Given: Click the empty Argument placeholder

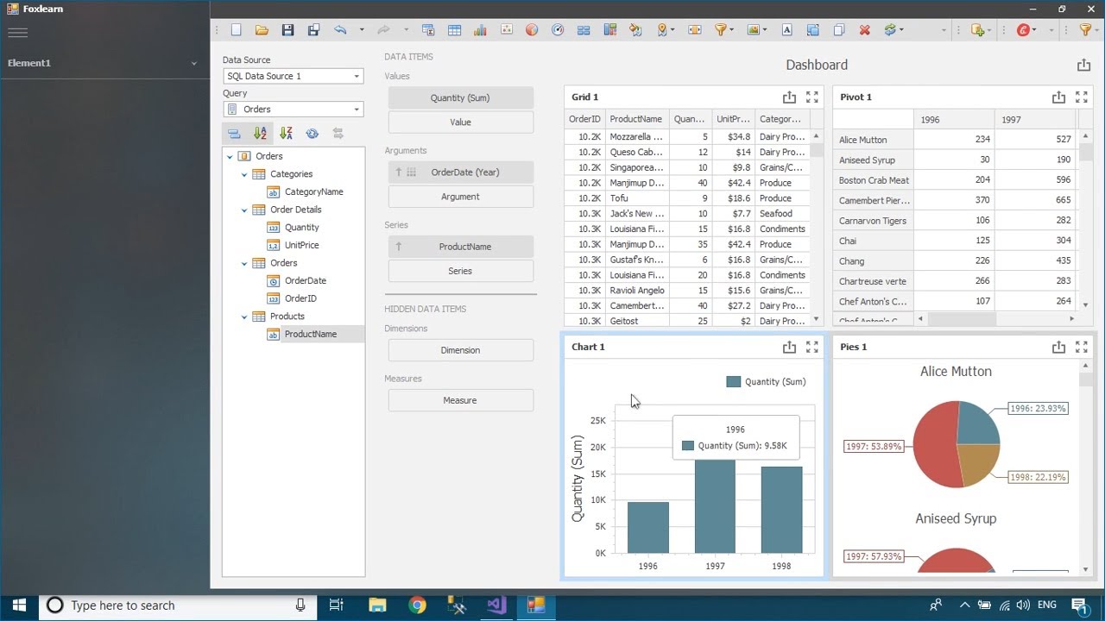Looking at the screenshot, I should [460, 197].
